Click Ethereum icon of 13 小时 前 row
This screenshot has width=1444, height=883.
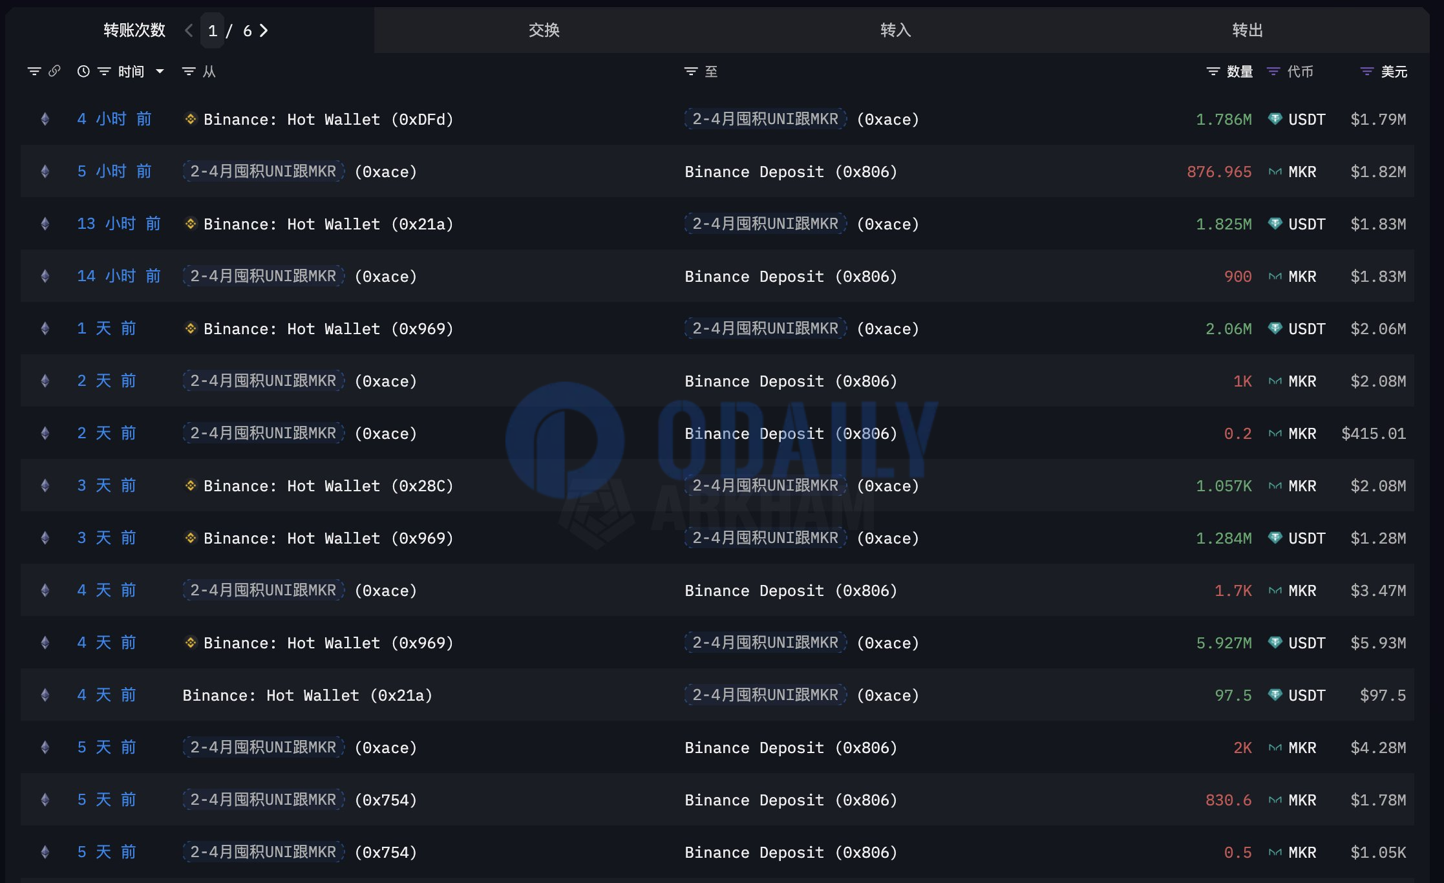click(45, 224)
